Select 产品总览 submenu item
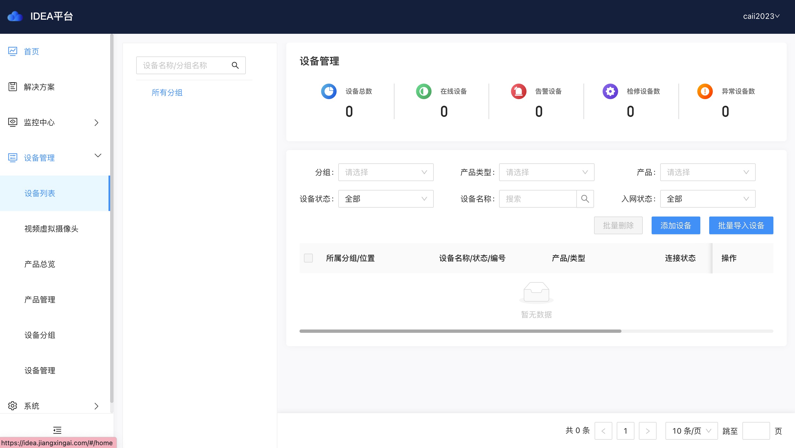 (55, 264)
